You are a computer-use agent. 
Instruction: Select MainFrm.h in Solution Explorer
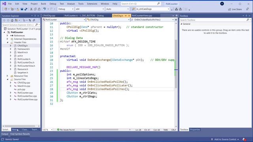tap(23, 52)
